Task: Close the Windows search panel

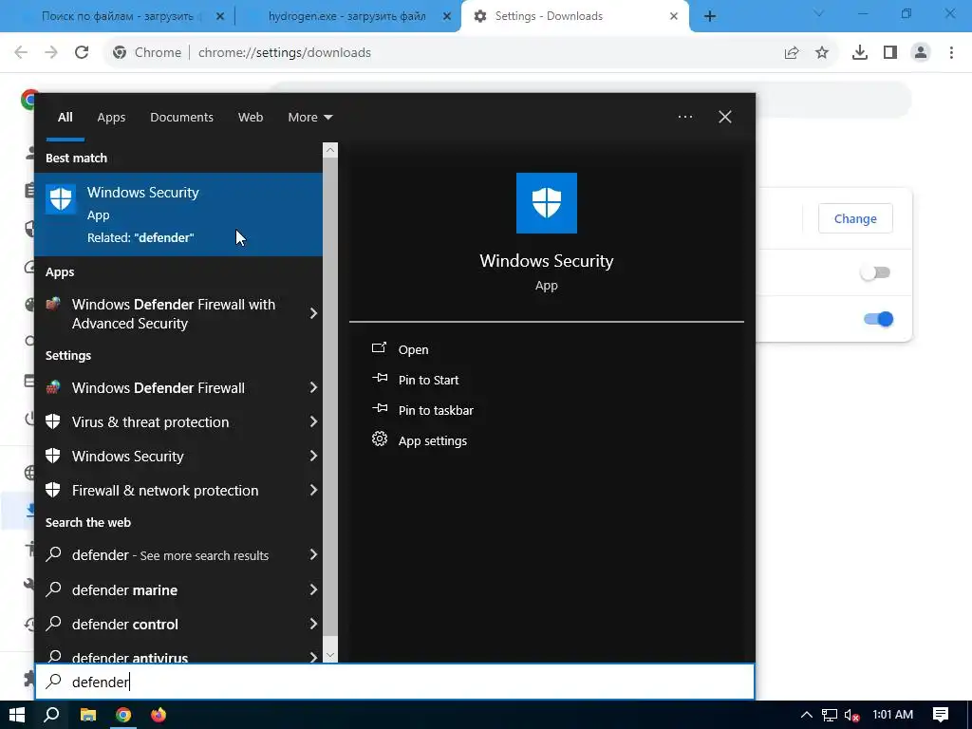Action: click(x=724, y=117)
